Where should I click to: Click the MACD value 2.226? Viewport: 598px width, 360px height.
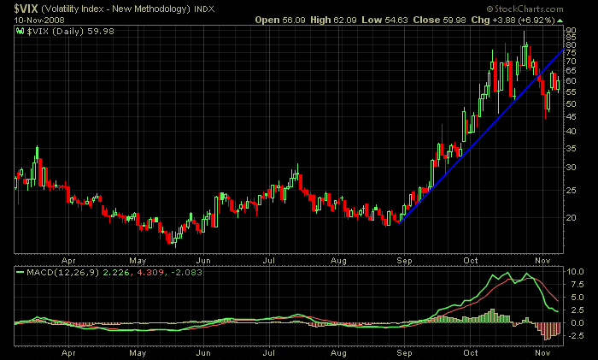click(116, 273)
